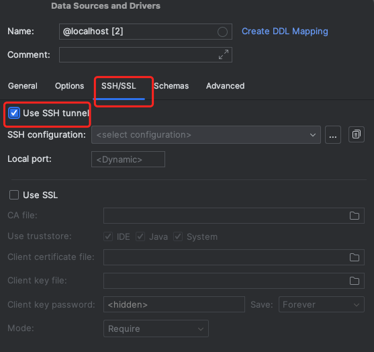The width and height of the screenshot is (374, 352).
Task: Open the SSH configuration dropdown
Action: click(206, 135)
